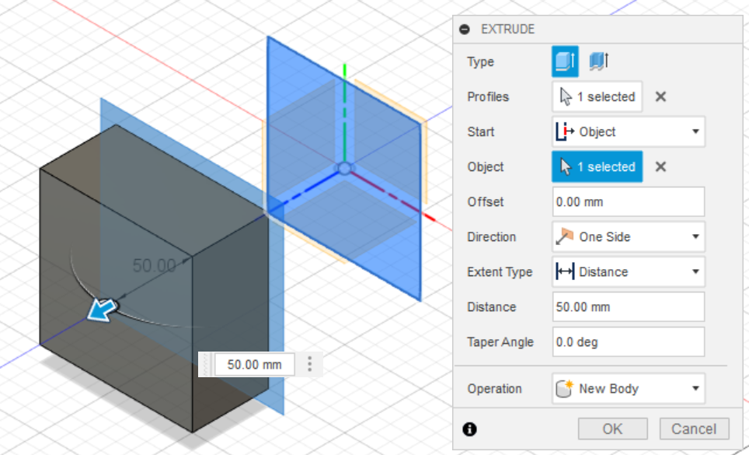Open the Operation dropdown set to New Body

tap(628, 388)
